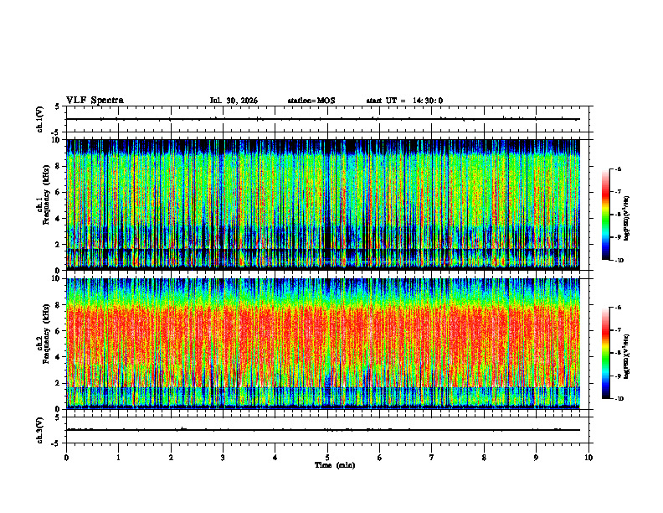
Task: Click the 'VLF Spectra' title text
Action: 95,101
